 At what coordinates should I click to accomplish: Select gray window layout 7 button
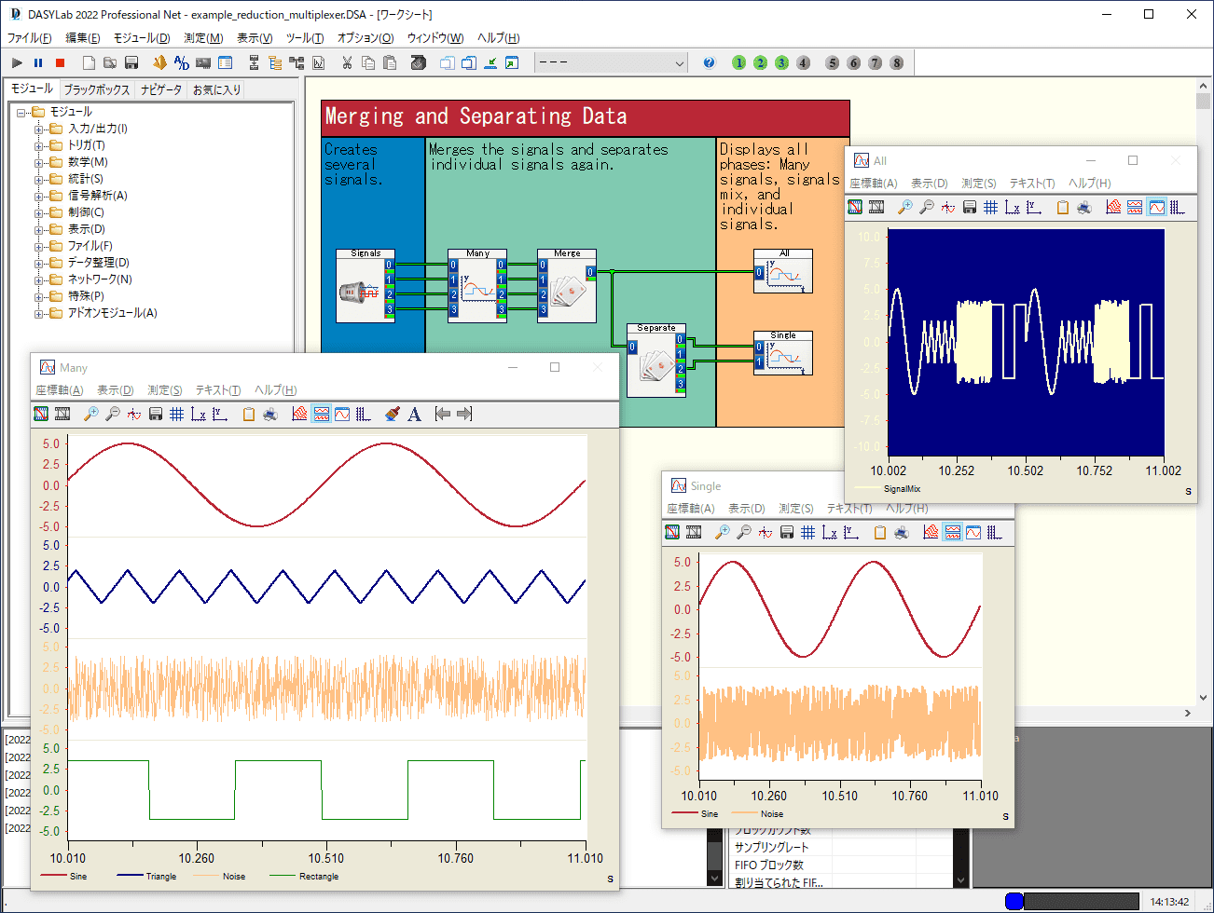point(876,62)
